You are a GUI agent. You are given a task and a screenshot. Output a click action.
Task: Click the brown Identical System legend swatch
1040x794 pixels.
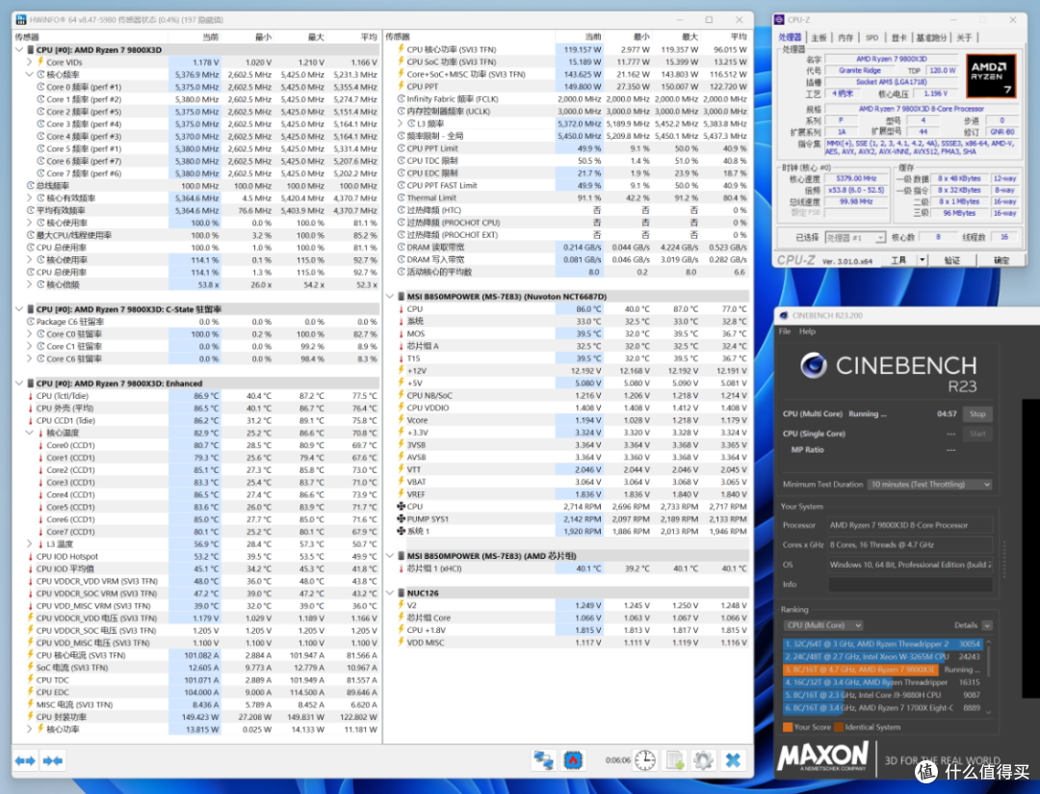[x=839, y=727]
